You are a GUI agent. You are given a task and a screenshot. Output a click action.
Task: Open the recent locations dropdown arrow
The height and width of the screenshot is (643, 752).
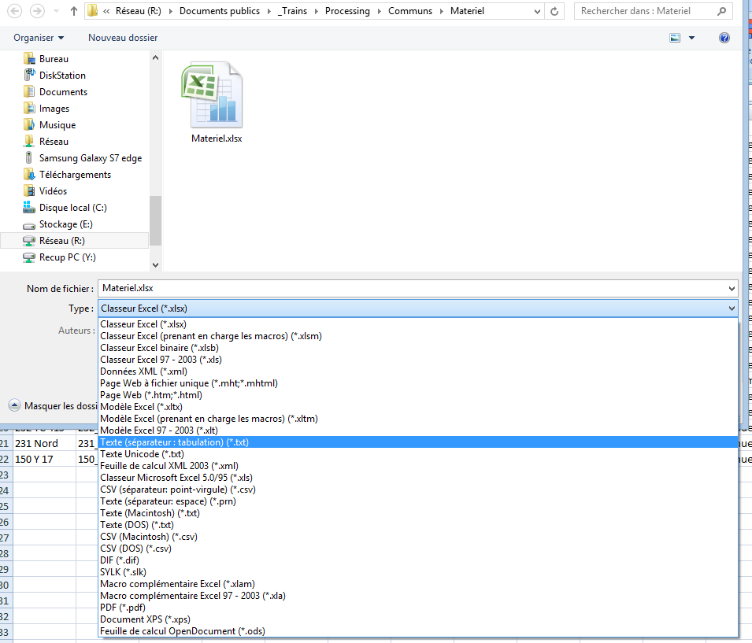coord(56,11)
